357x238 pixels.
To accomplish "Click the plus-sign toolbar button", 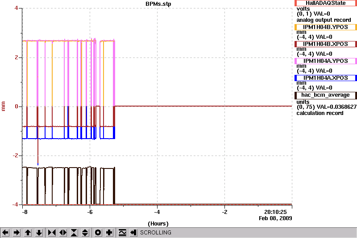I will click(109, 233).
